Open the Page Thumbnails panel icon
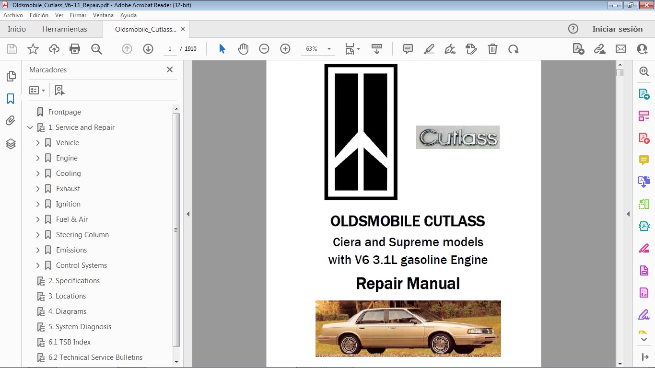The width and height of the screenshot is (655, 368). pos(11,76)
